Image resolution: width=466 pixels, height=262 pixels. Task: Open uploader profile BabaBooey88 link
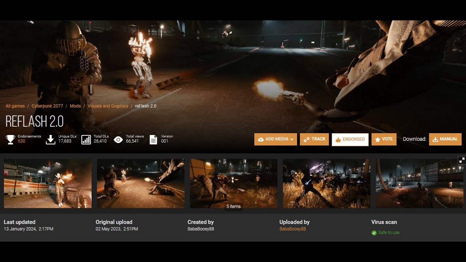(x=293, y=229)
